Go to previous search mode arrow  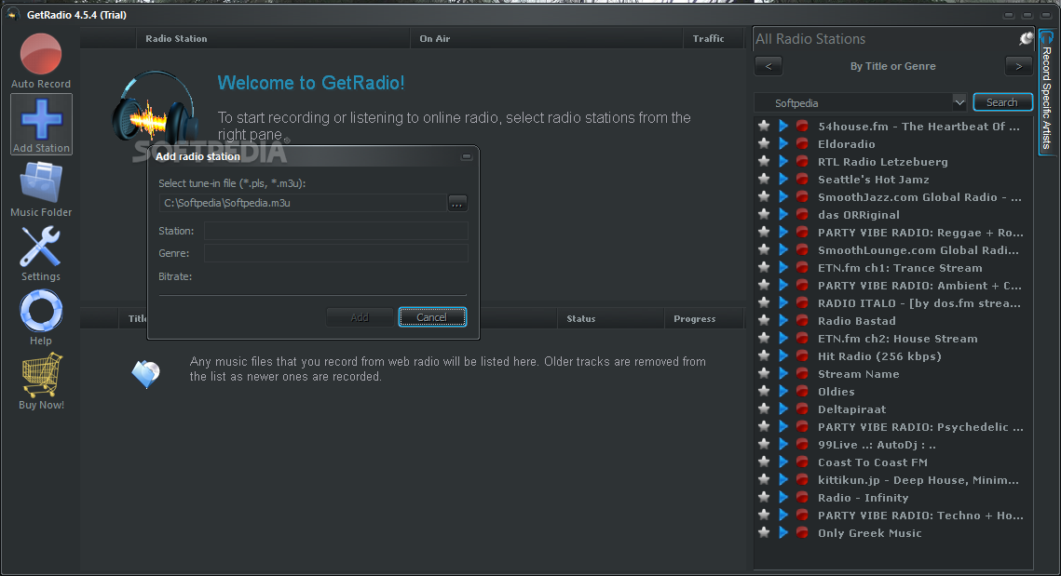768,66
